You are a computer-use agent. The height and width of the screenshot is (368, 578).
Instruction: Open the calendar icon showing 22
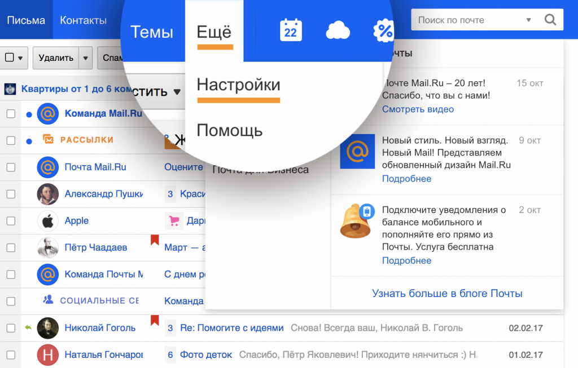[291, 30]
